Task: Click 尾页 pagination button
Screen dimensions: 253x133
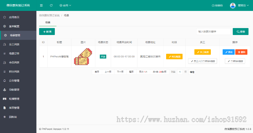Action: [x=131, y=72]
